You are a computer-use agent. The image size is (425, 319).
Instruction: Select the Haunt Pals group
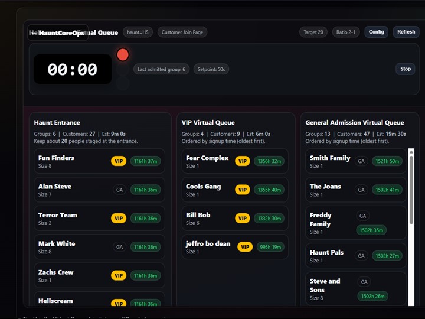click(x=356, y=256)
